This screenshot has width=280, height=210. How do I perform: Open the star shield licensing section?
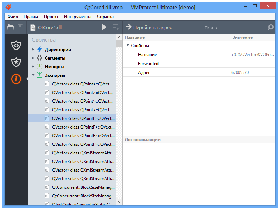[16, 62]
